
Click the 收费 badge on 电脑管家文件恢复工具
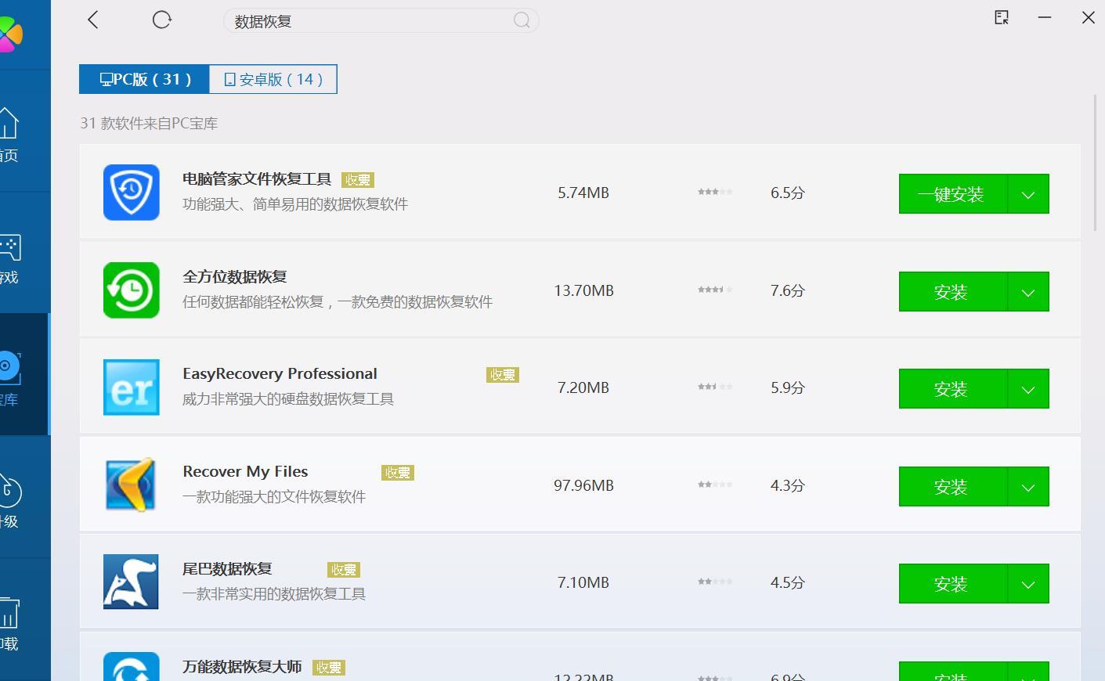358,180
